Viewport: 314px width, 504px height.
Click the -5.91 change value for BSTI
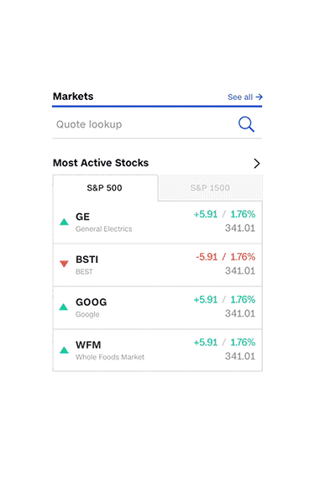click(x=207, y=257)
